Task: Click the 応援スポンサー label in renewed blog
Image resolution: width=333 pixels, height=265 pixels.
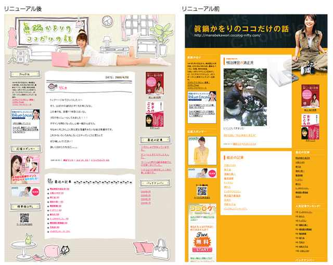Action: pos(25,149)
